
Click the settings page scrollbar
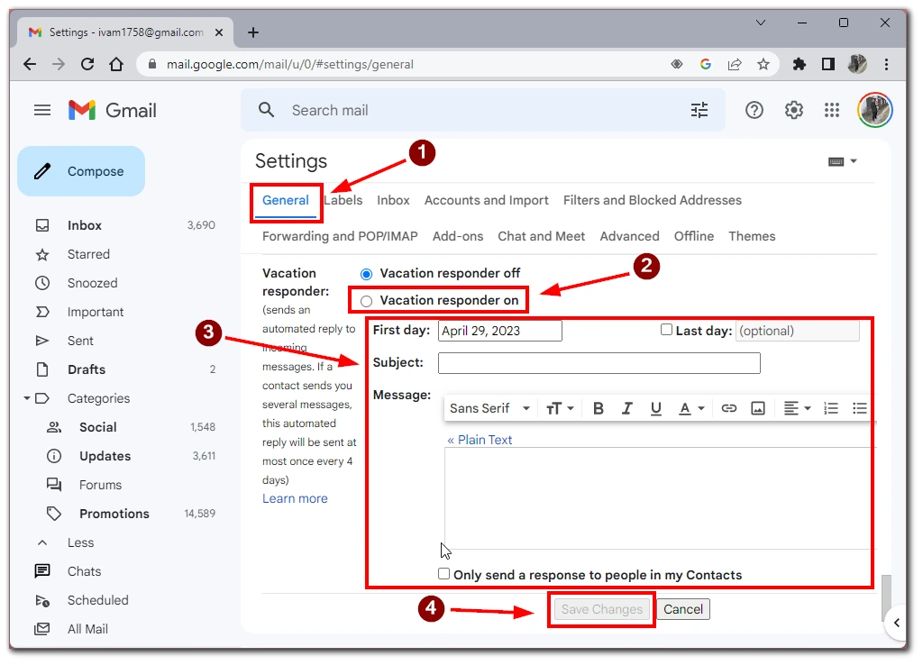pos(886,597)
